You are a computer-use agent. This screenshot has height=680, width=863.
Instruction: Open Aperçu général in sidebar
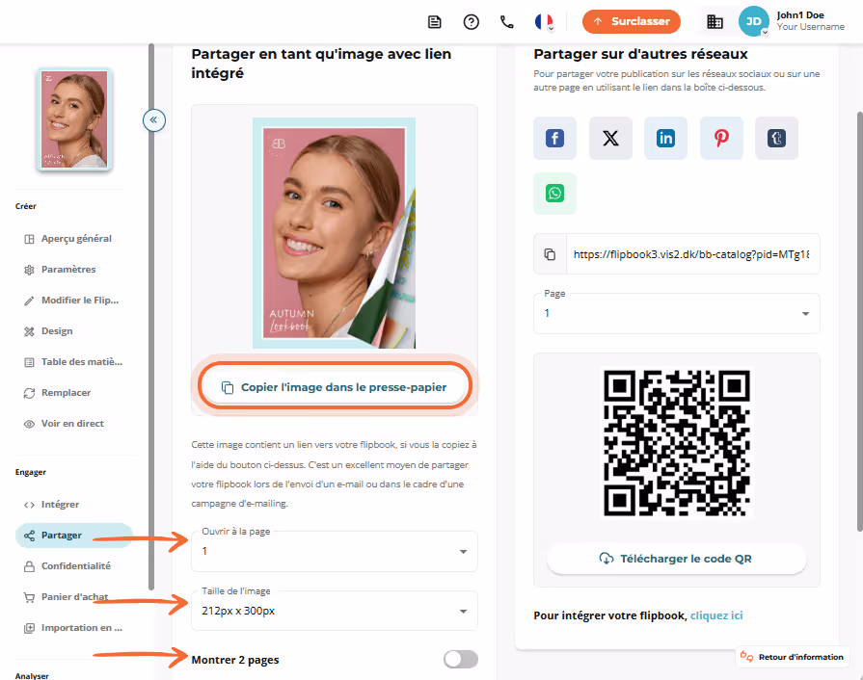point(75,239)
